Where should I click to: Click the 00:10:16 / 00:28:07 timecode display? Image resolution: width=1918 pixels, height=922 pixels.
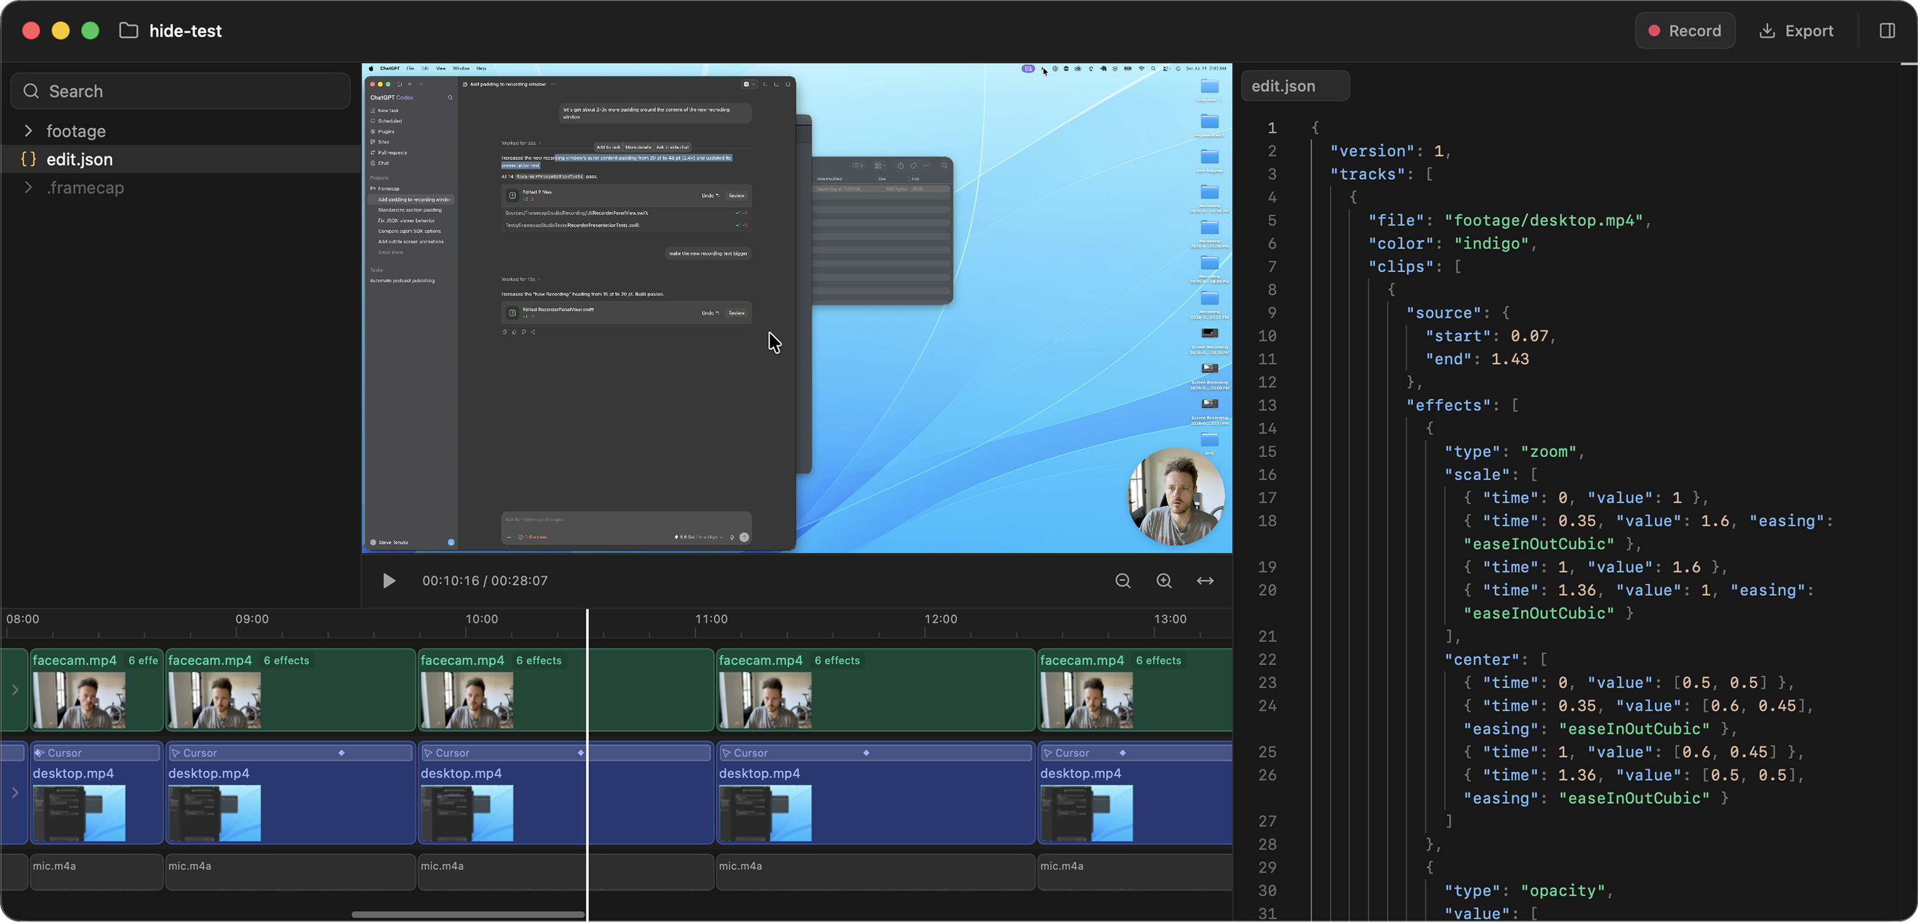(x=485, y=580)
